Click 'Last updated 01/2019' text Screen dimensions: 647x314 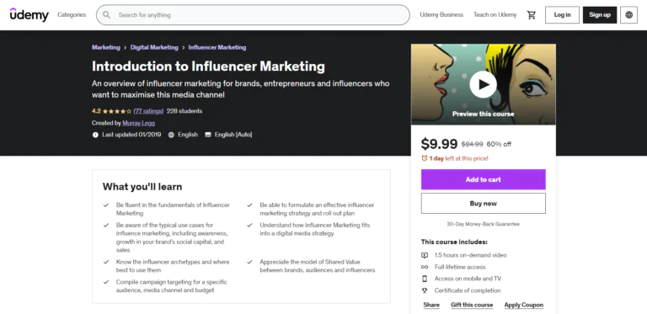pos(131,135)
